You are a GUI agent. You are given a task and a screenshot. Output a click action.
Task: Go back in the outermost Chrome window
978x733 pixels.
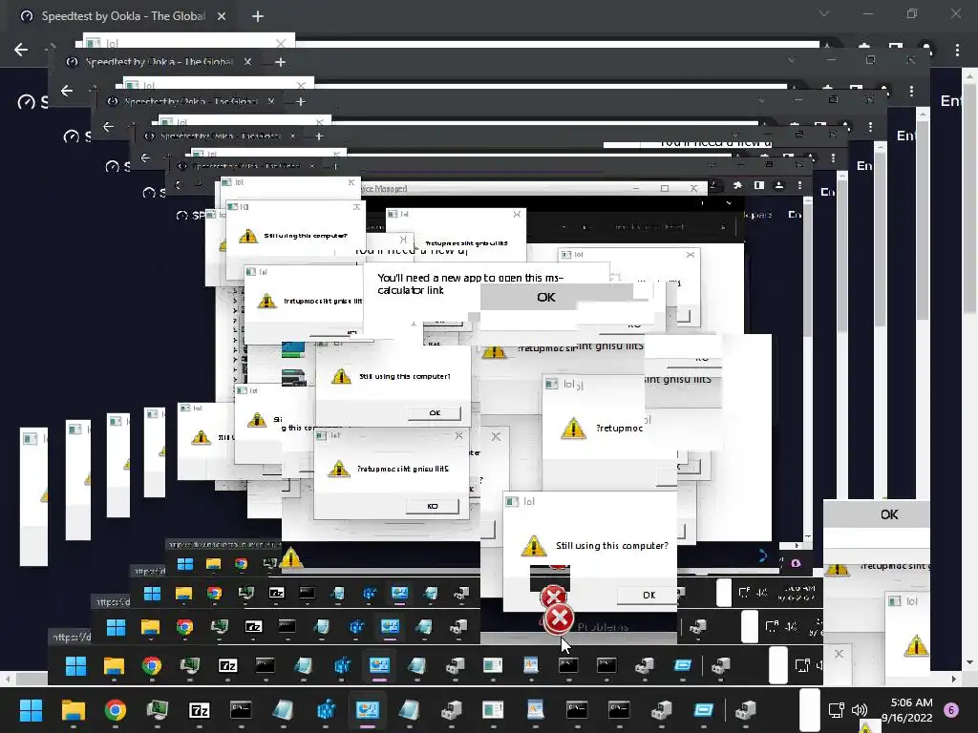[x=21, y=50]
